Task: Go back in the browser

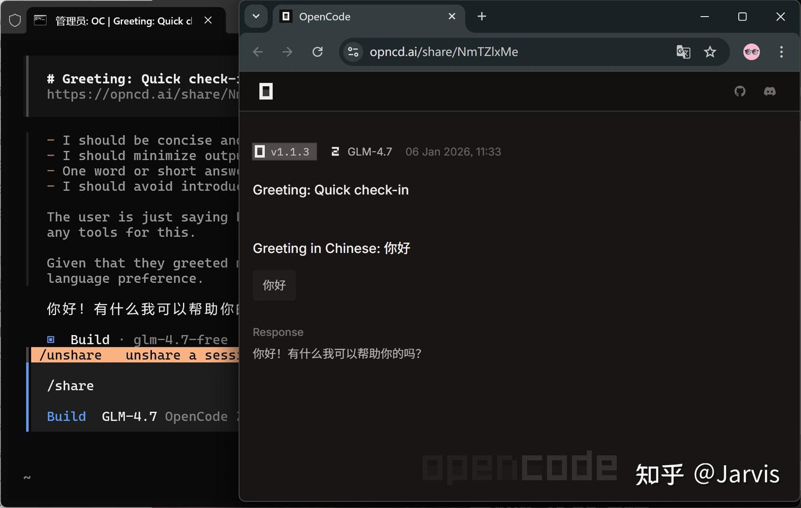Action: (258, 52)
